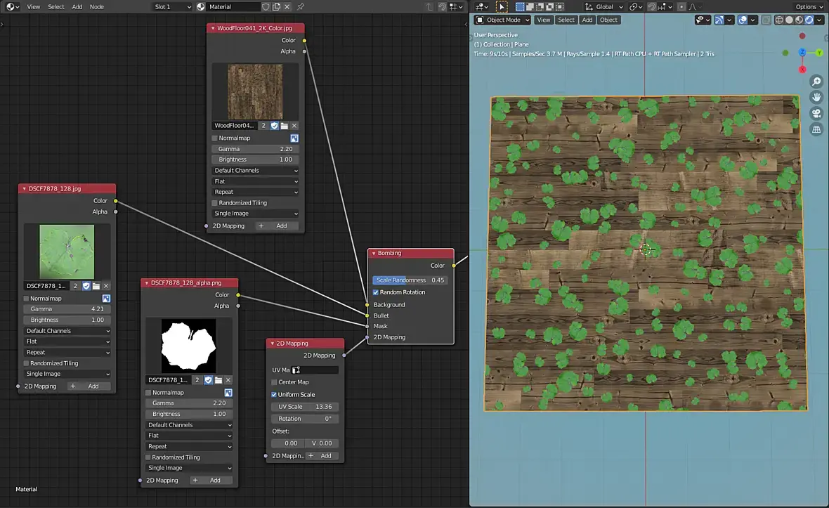The image size is (829, 508).
Task: Open the Slot 1 dropdown
Action: [172, 7]
